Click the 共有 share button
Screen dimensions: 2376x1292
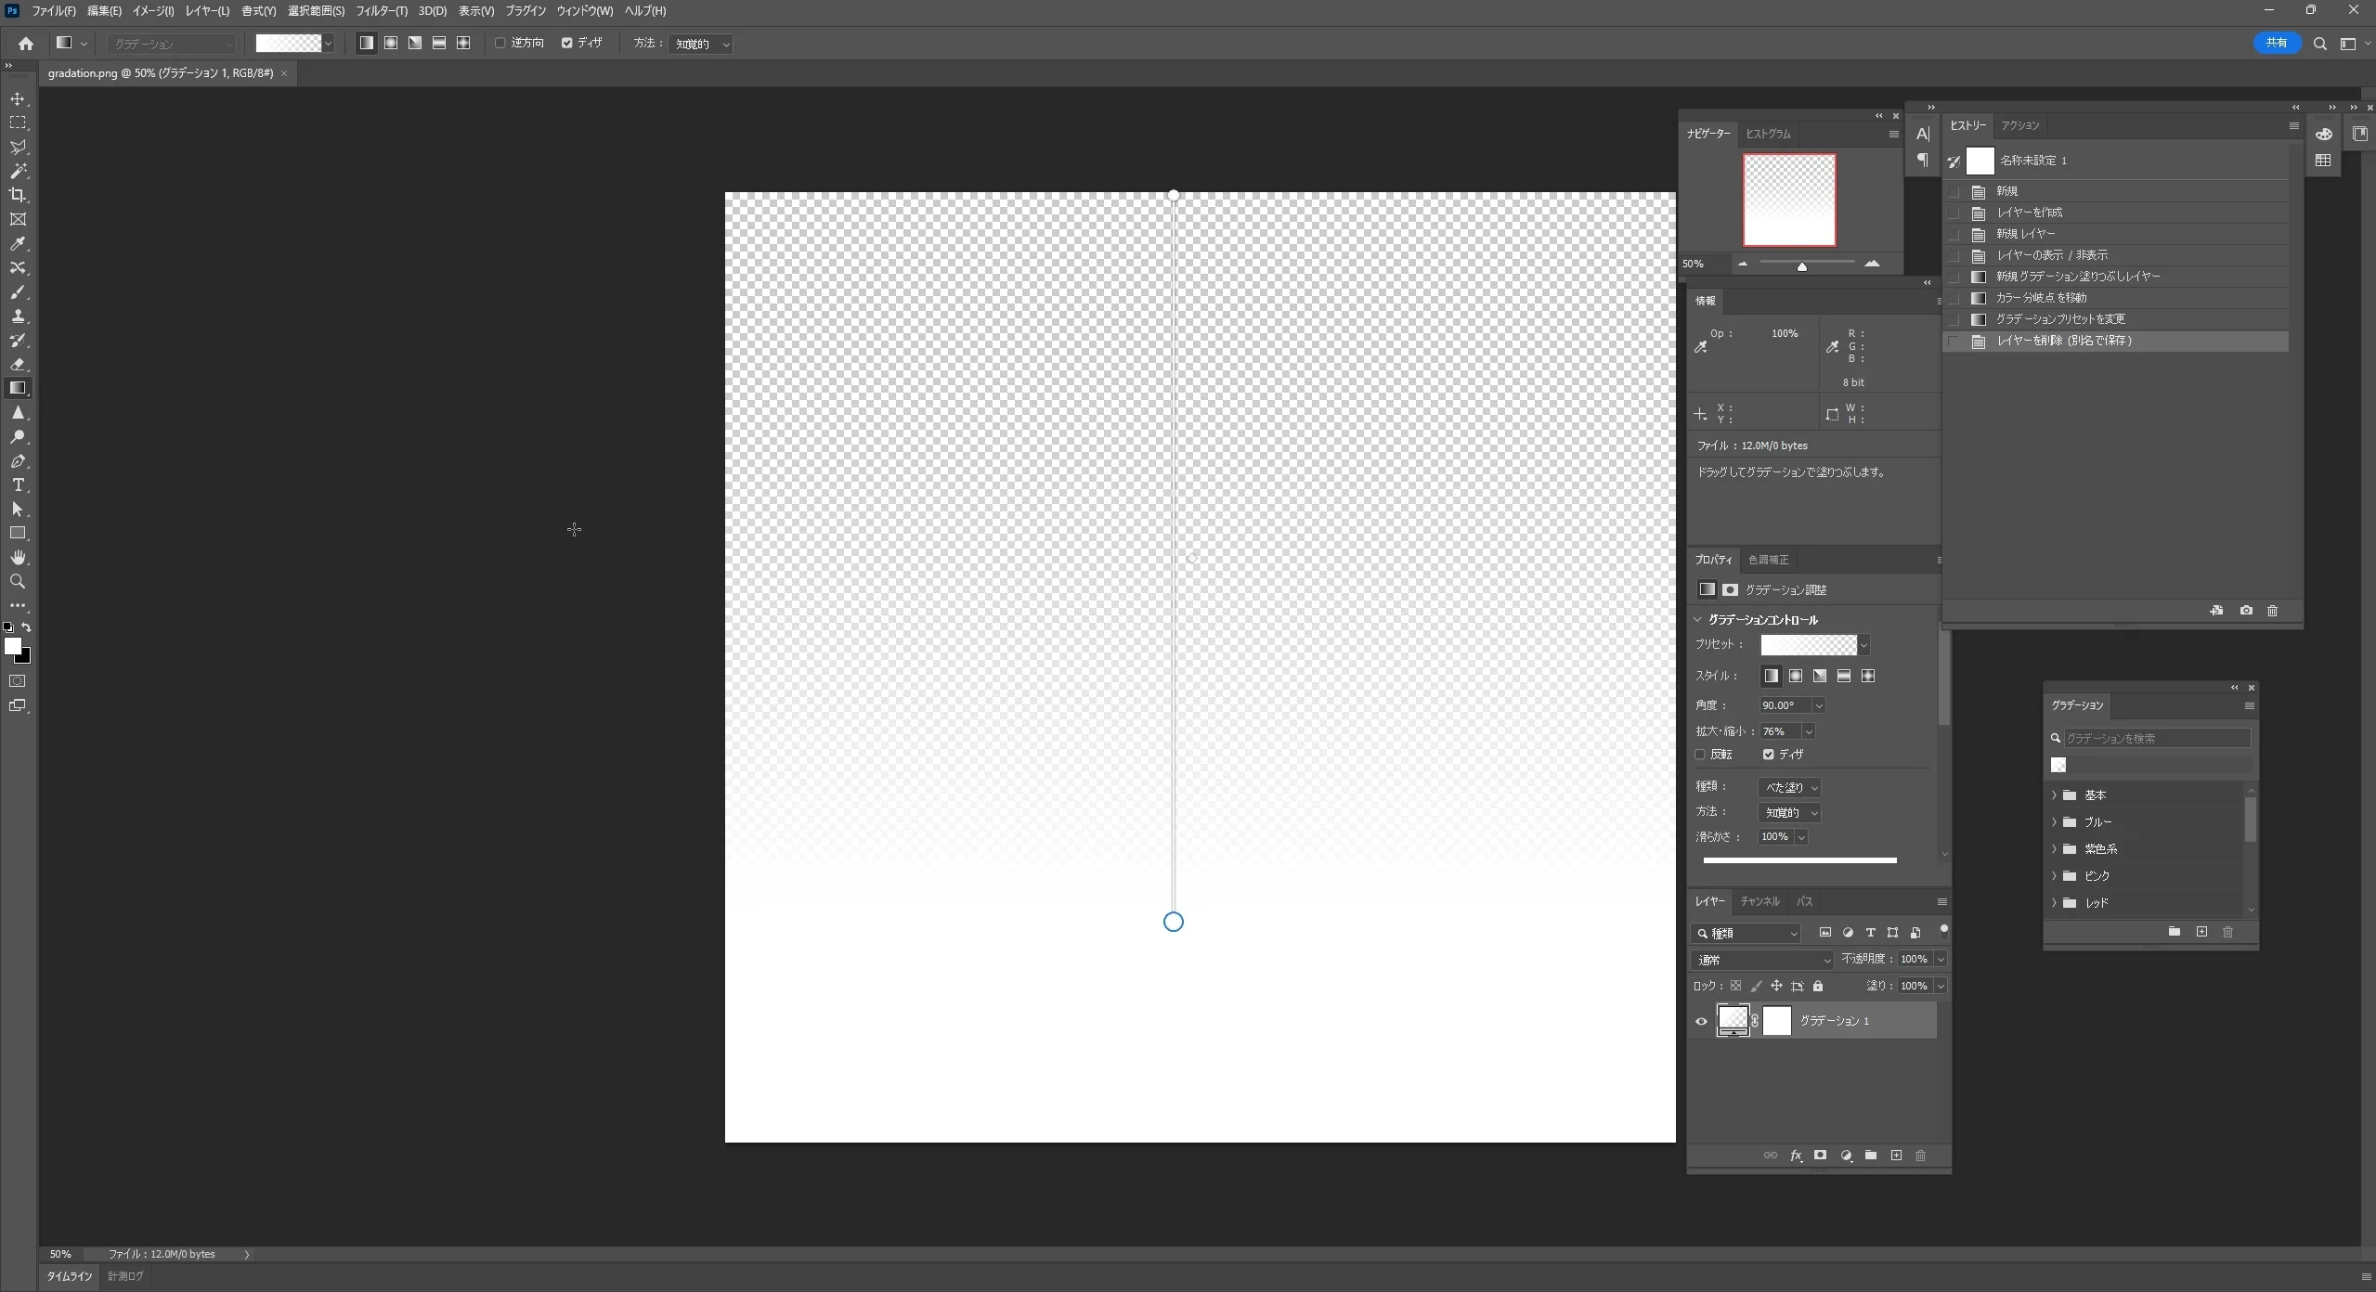[x=2277, y=43]
